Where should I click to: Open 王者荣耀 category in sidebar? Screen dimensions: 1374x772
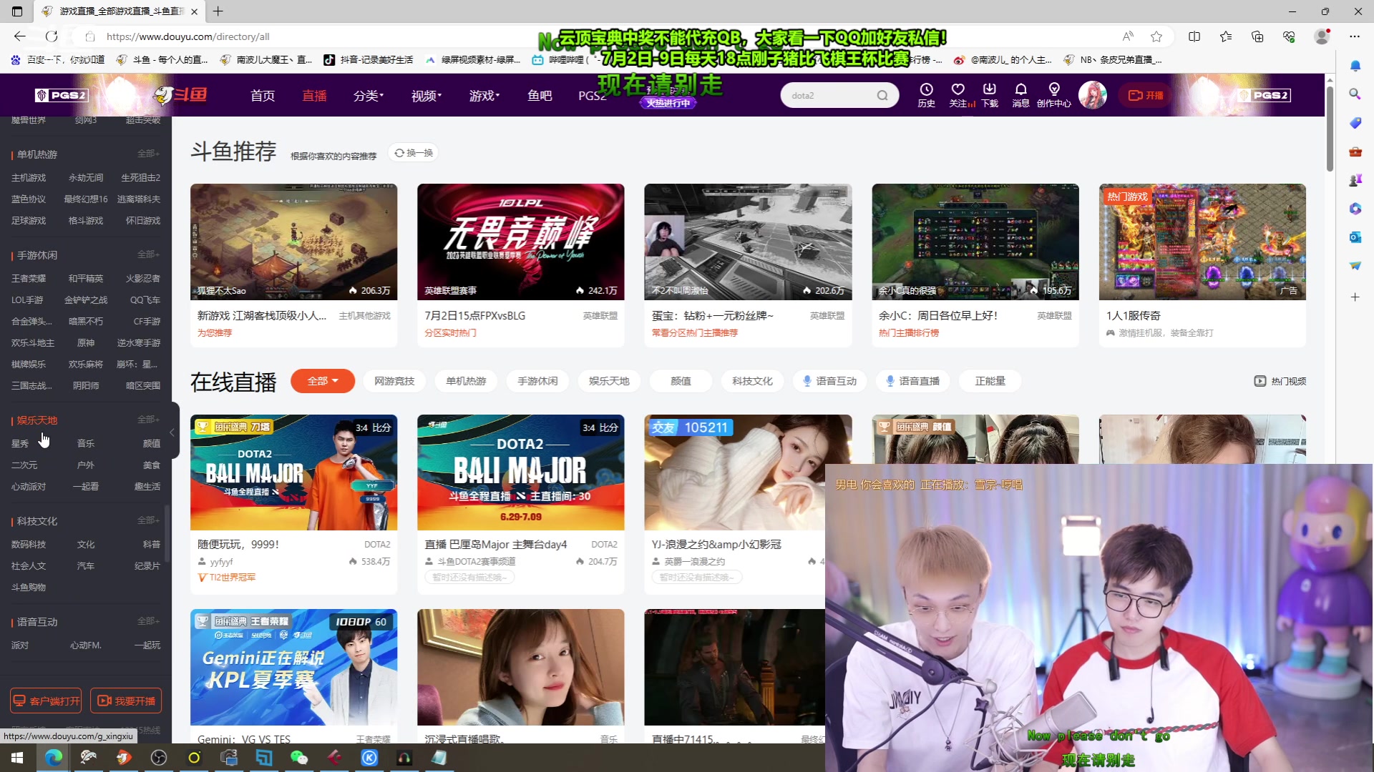point(29,279)
